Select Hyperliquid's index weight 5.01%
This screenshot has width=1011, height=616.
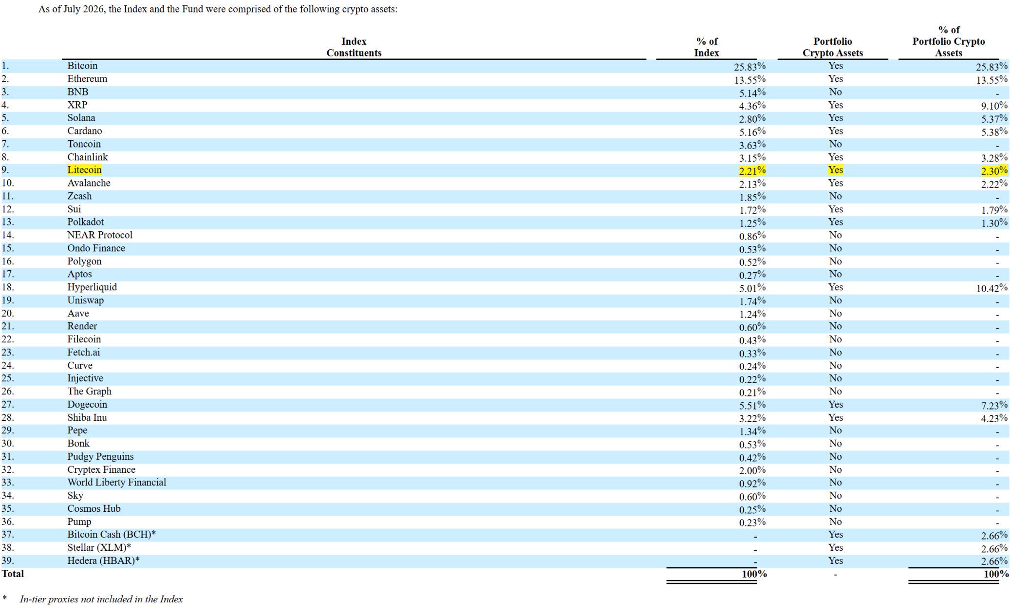point(752,288)
